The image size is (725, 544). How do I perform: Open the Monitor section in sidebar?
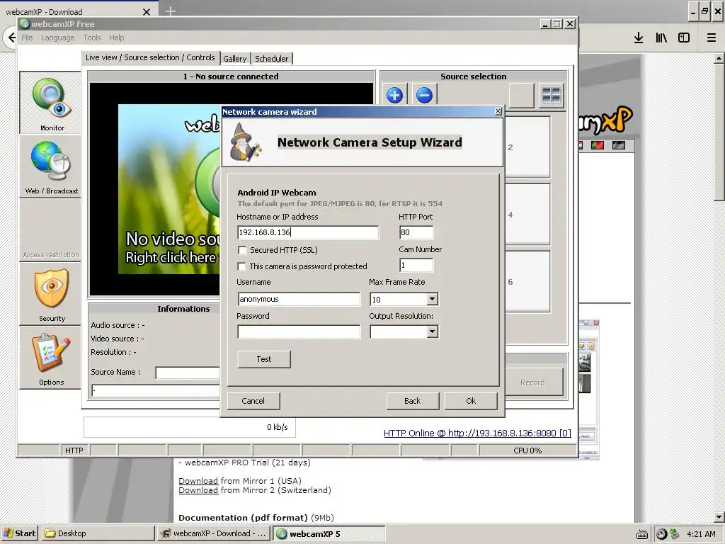pos(50,103)
